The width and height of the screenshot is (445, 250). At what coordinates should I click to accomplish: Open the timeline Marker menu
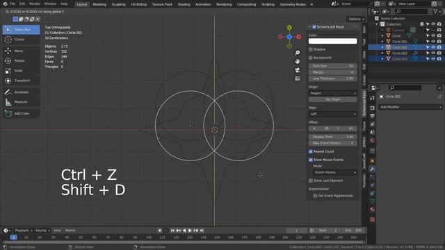coord(70,231)
